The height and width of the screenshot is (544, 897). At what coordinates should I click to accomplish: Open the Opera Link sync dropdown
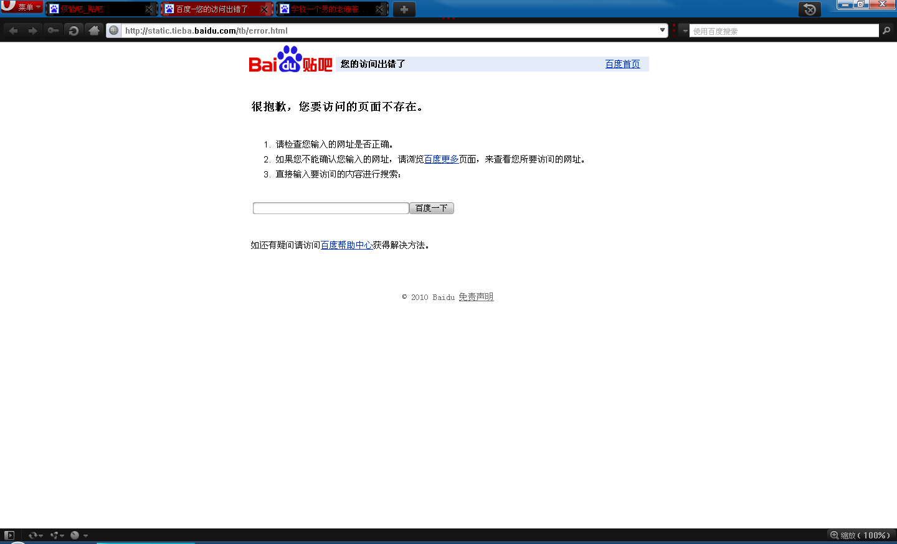point(36,535)
